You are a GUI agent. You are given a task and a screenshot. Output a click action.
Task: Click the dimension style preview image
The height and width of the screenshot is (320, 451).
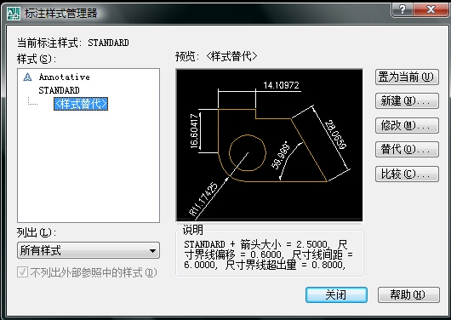(x=269, y=146)
